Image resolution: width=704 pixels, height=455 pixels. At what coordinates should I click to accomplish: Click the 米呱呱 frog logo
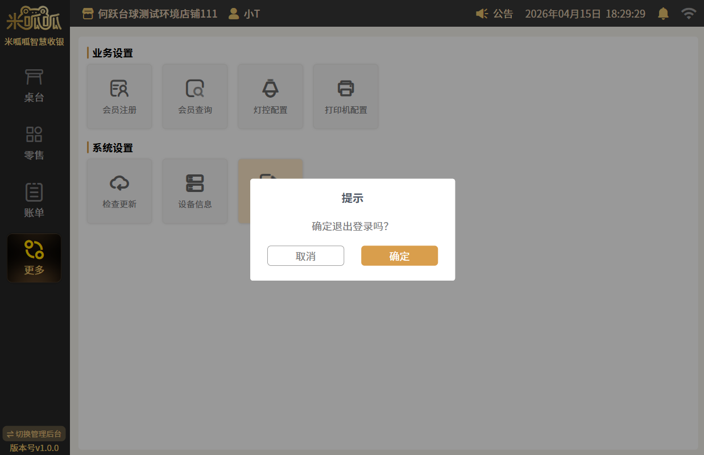34,18
